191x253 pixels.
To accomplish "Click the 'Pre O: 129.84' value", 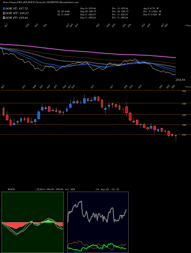I will click(120, 8).
